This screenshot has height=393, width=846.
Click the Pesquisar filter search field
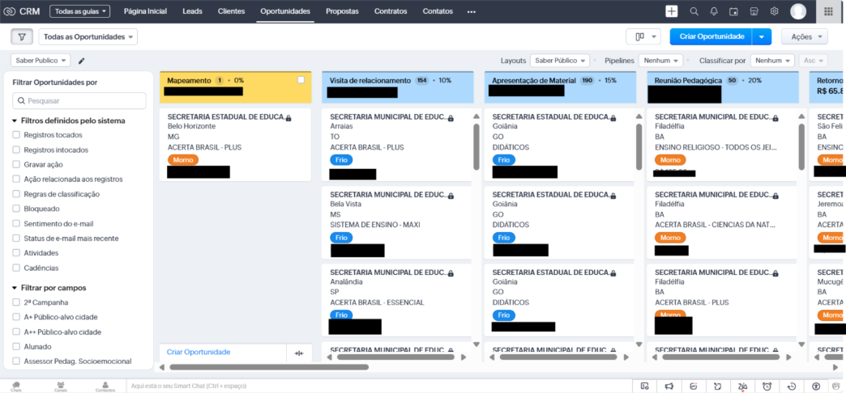79,100
